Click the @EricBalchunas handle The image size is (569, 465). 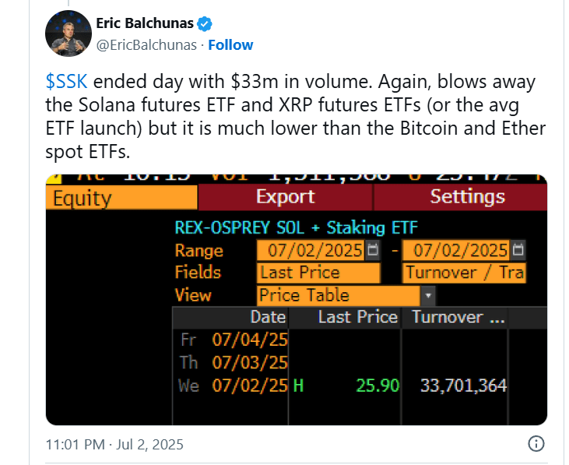(x=146, y=44)
